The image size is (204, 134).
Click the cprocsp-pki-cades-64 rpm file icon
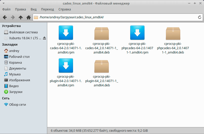tap(66, 33)
